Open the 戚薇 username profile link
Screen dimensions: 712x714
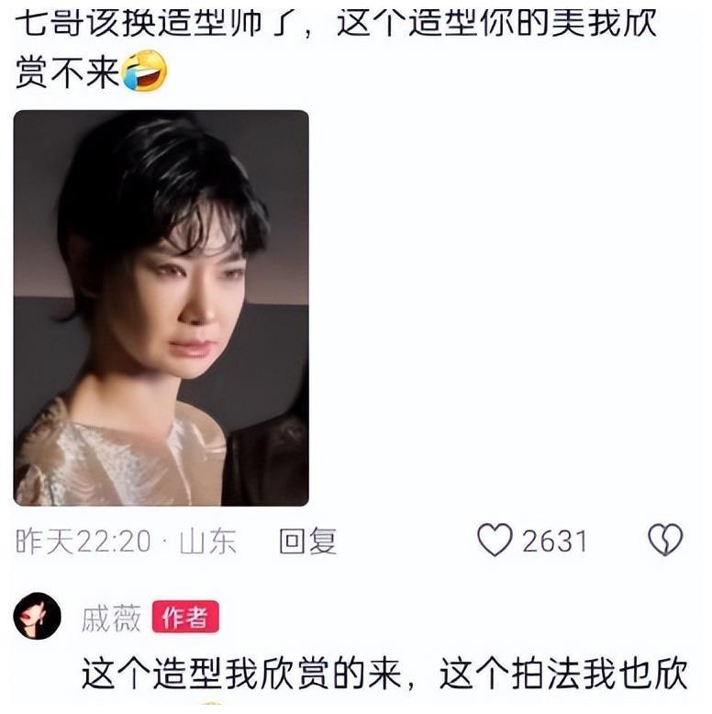[x=112, y=618]
